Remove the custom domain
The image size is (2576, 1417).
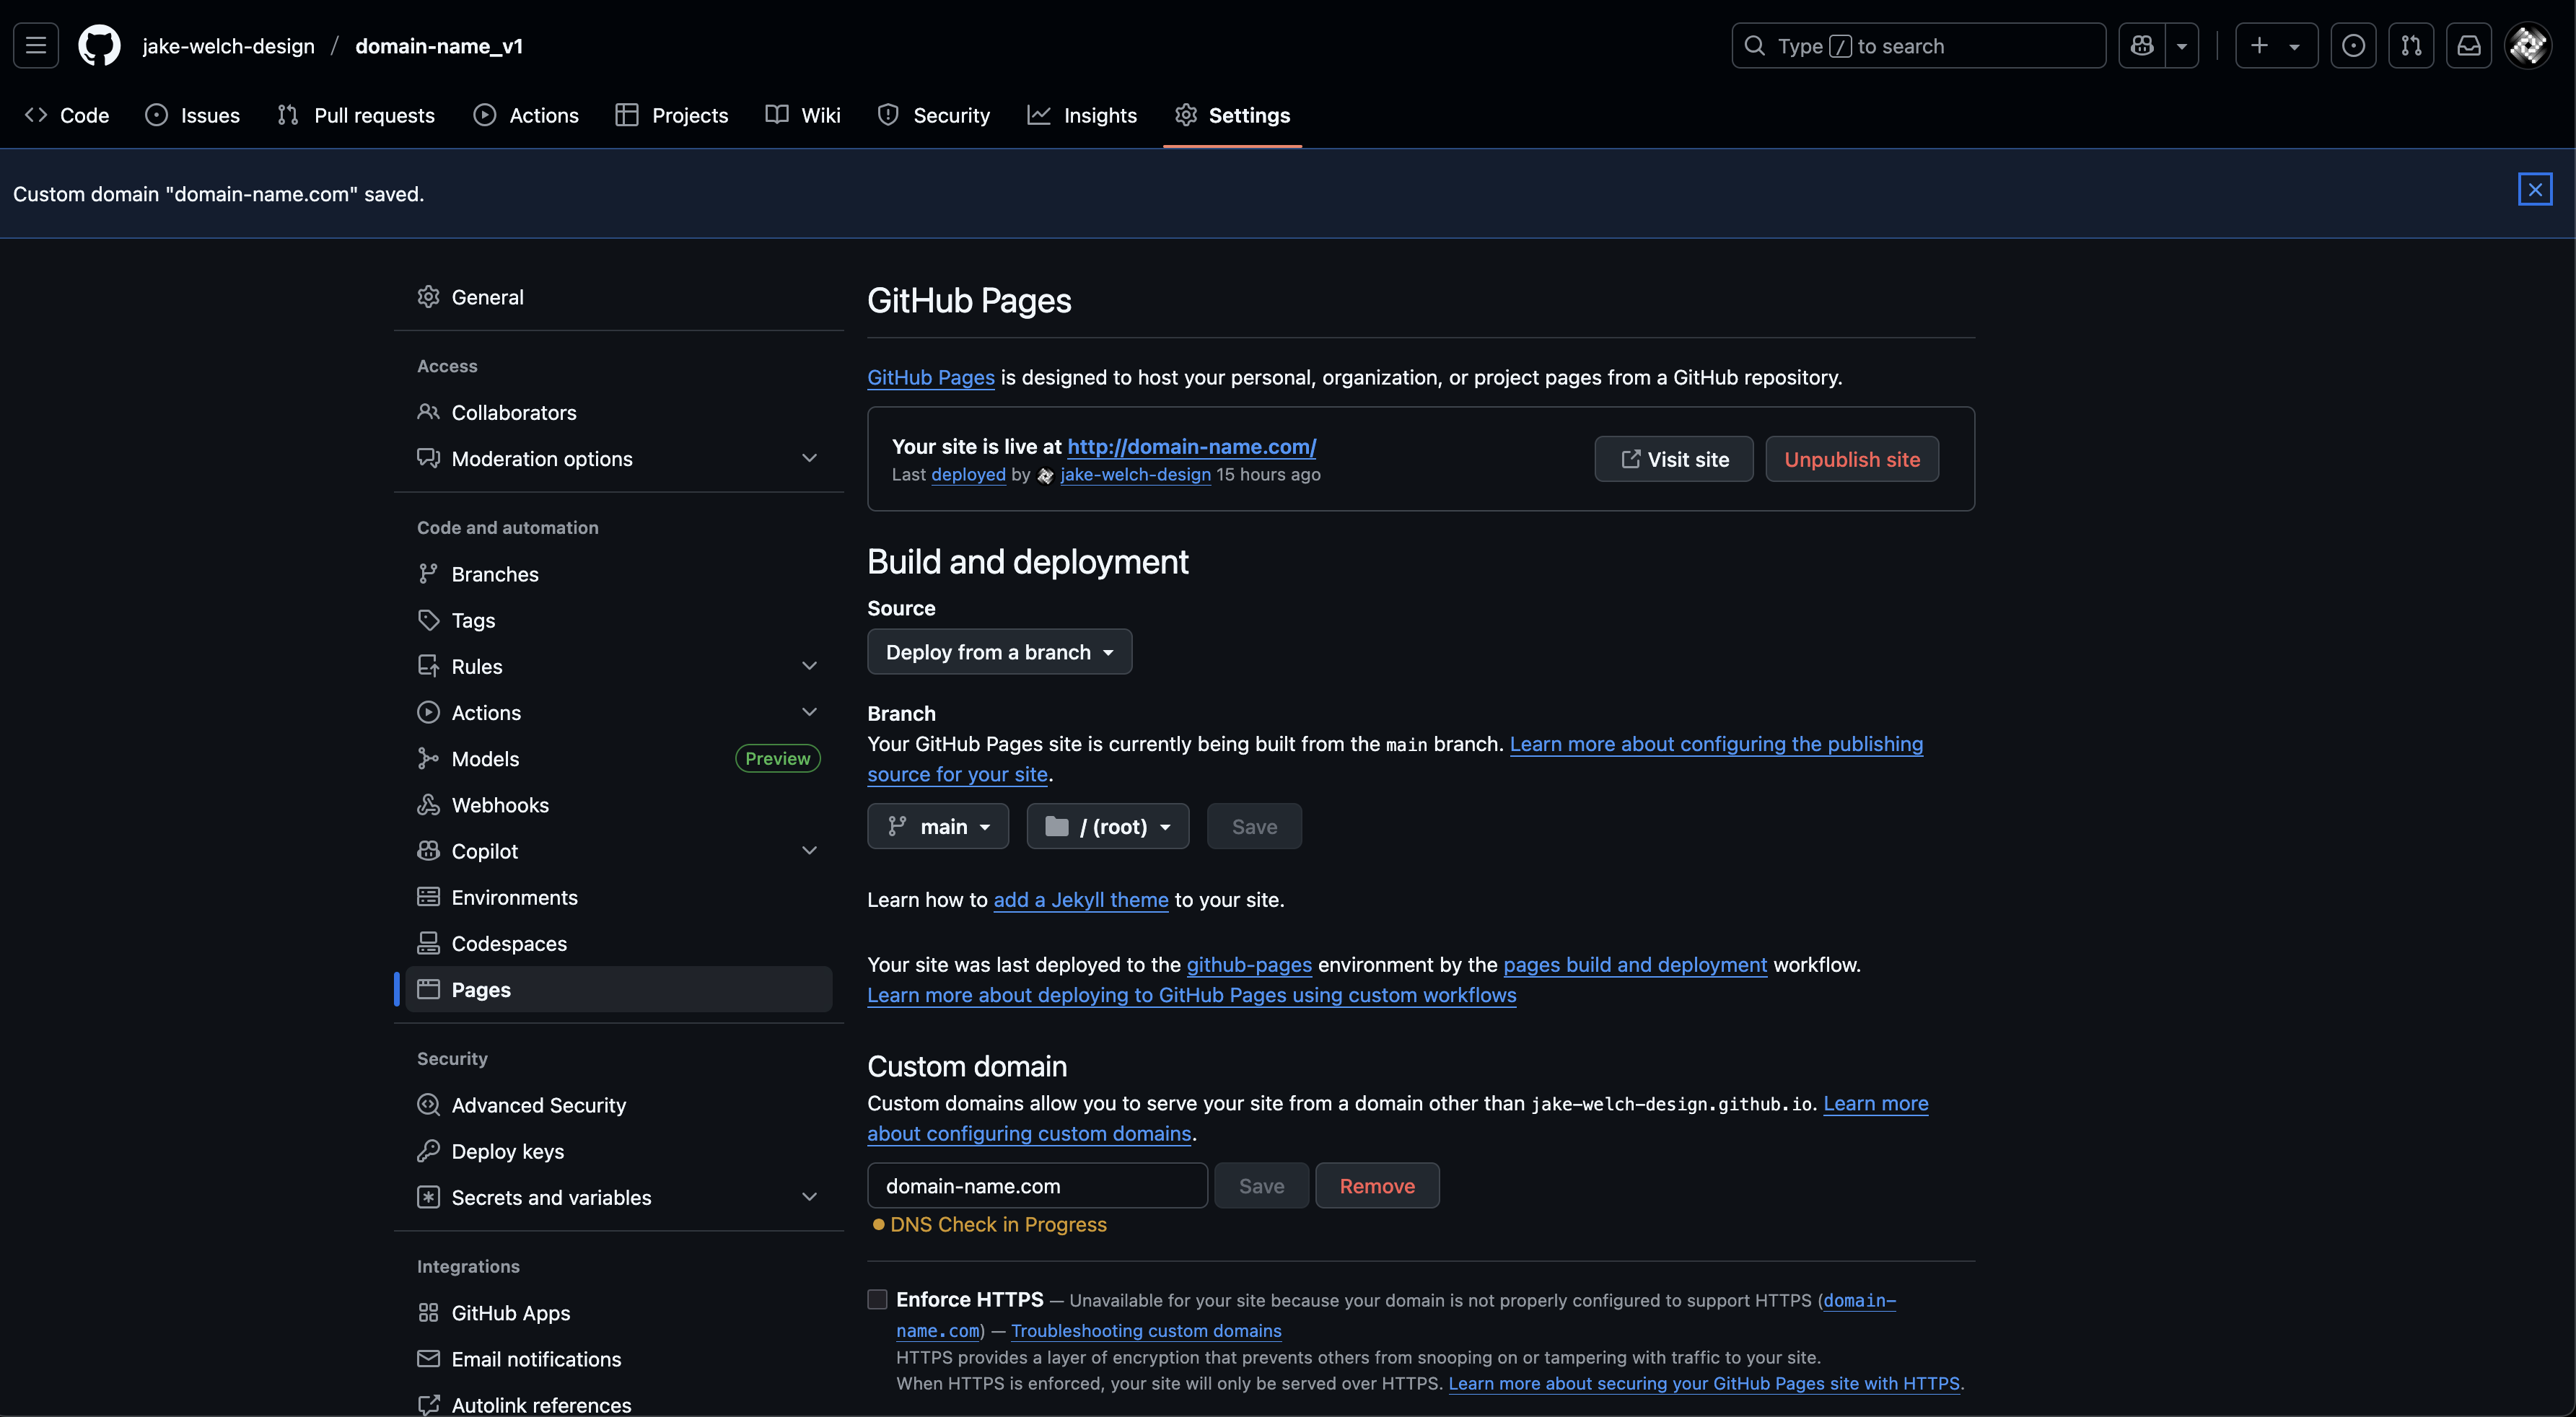(1377, 1186)
